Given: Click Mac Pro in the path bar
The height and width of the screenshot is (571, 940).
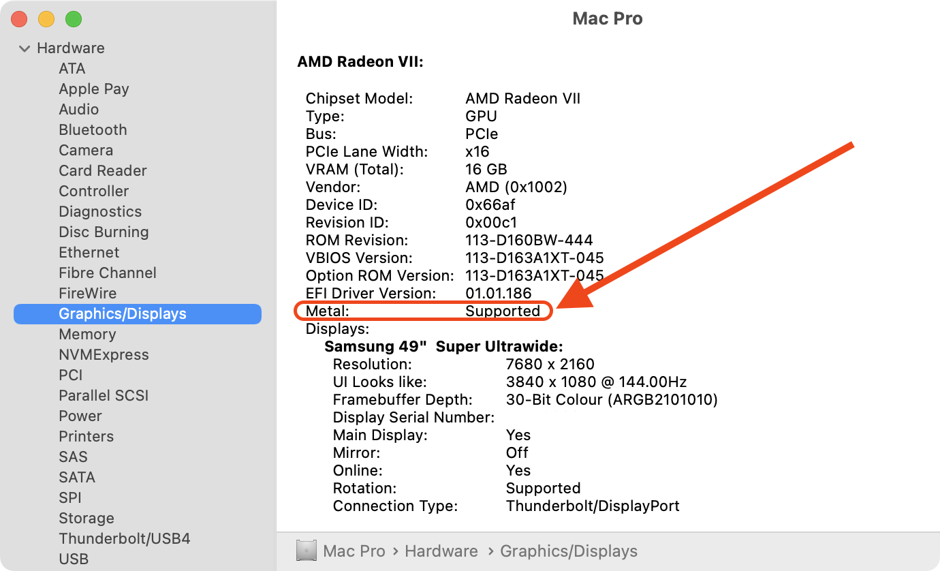Looking at the screenshot, I should (x=354, y=551).
